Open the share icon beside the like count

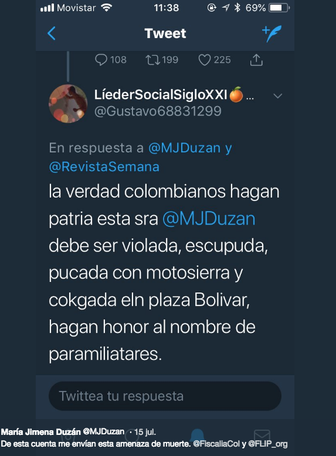point(256,60)
